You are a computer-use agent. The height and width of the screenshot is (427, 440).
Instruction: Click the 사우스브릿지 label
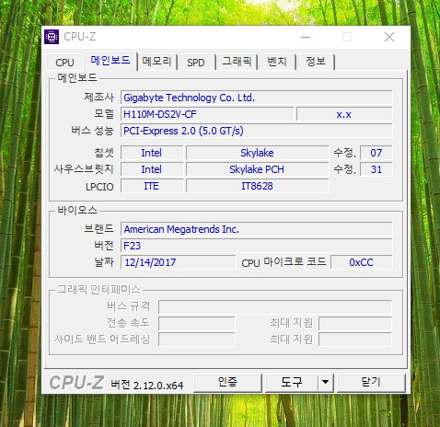click(84, 169)
